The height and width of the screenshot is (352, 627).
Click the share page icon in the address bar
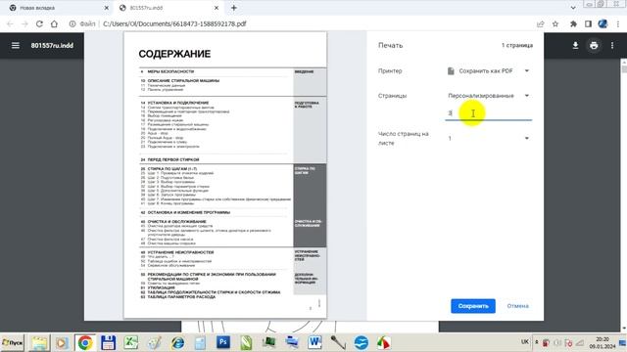[541, 23]
